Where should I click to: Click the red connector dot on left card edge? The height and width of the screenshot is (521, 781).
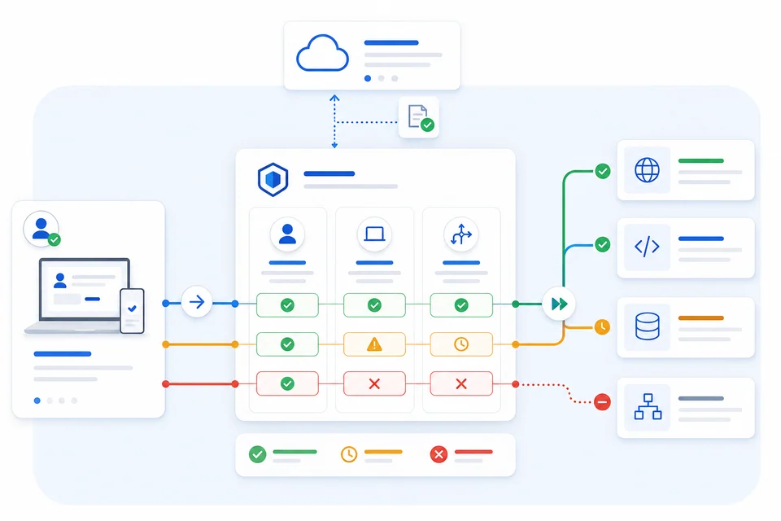tap(166, 384)
